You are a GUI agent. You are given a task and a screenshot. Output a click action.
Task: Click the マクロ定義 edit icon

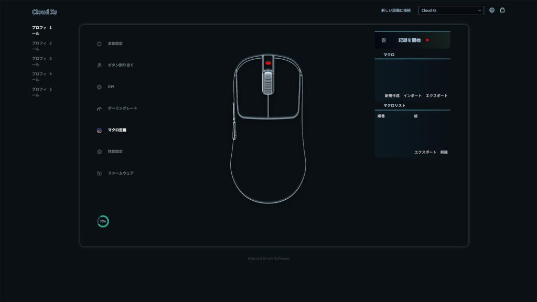[x=99, y=130]
